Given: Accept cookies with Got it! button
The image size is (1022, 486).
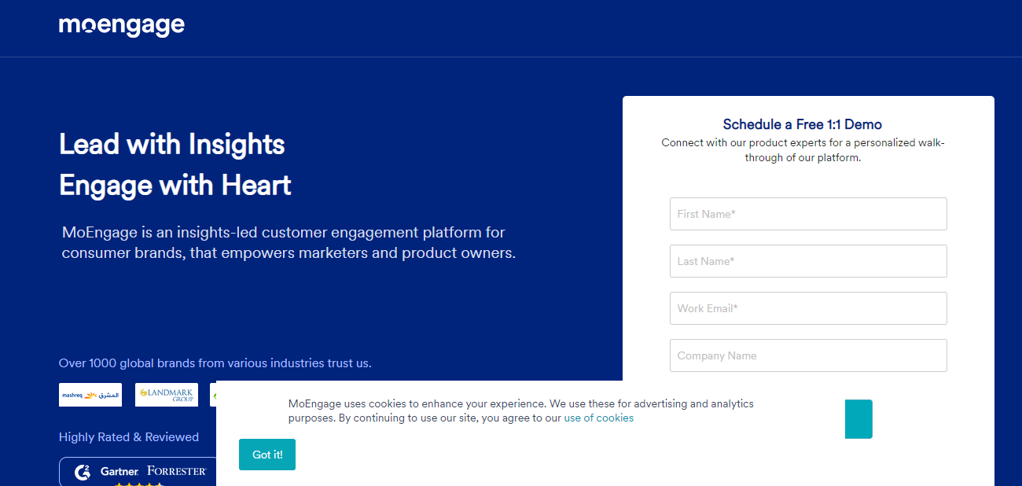Looking at the screenshot, I should 267,455.
